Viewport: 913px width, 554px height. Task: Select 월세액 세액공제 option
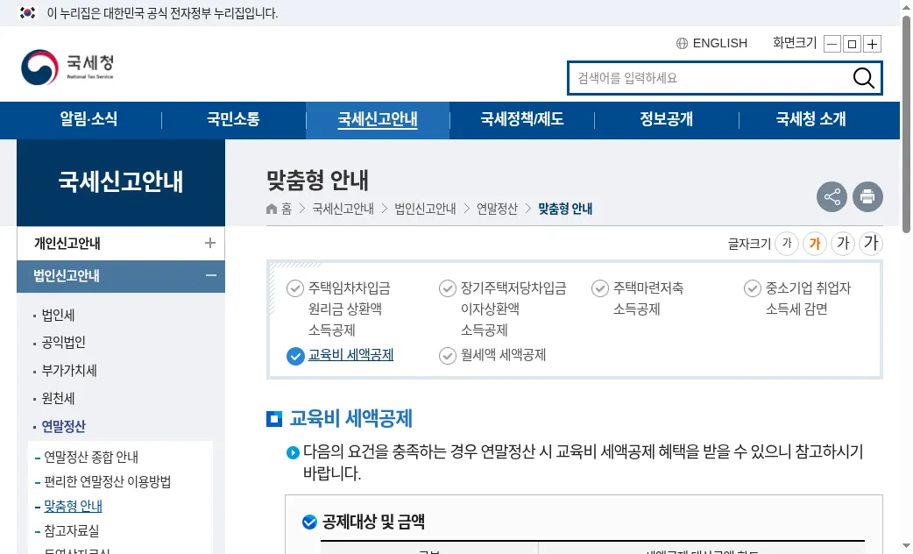point(492,355)
